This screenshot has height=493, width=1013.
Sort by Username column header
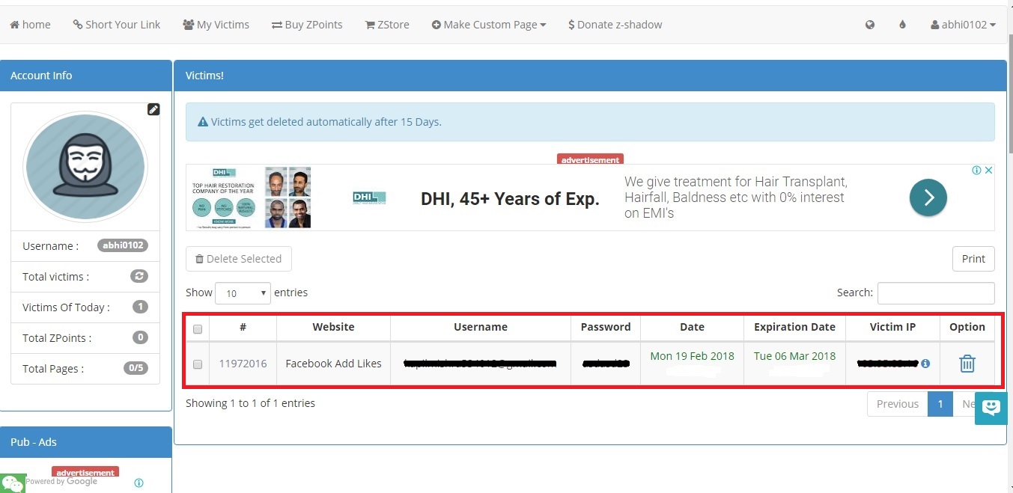tap(481, 327)
